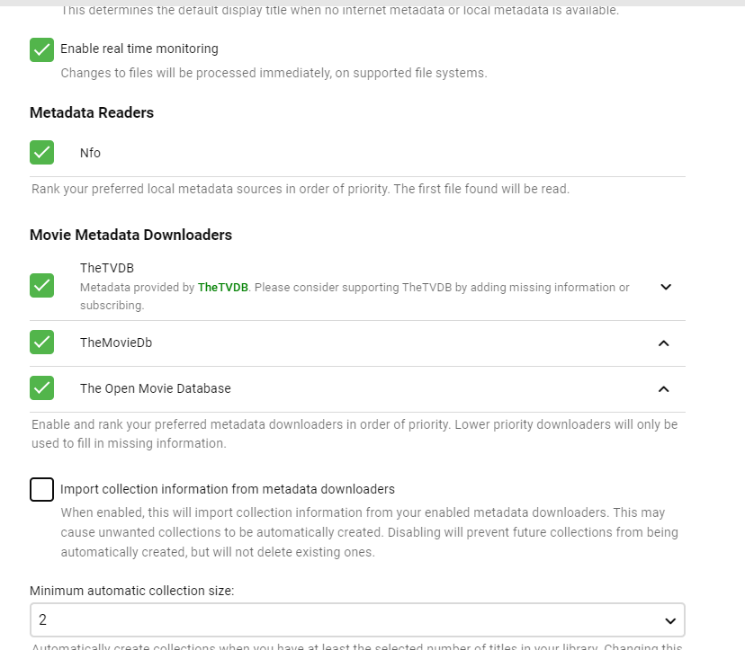Toggle the Nfo metadata reader checkbox
Screen dimensions: 745x650
[x=41, y=152]
